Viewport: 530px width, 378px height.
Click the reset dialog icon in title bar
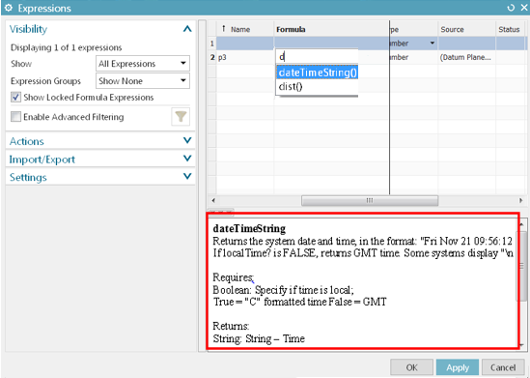pos(511,8)
